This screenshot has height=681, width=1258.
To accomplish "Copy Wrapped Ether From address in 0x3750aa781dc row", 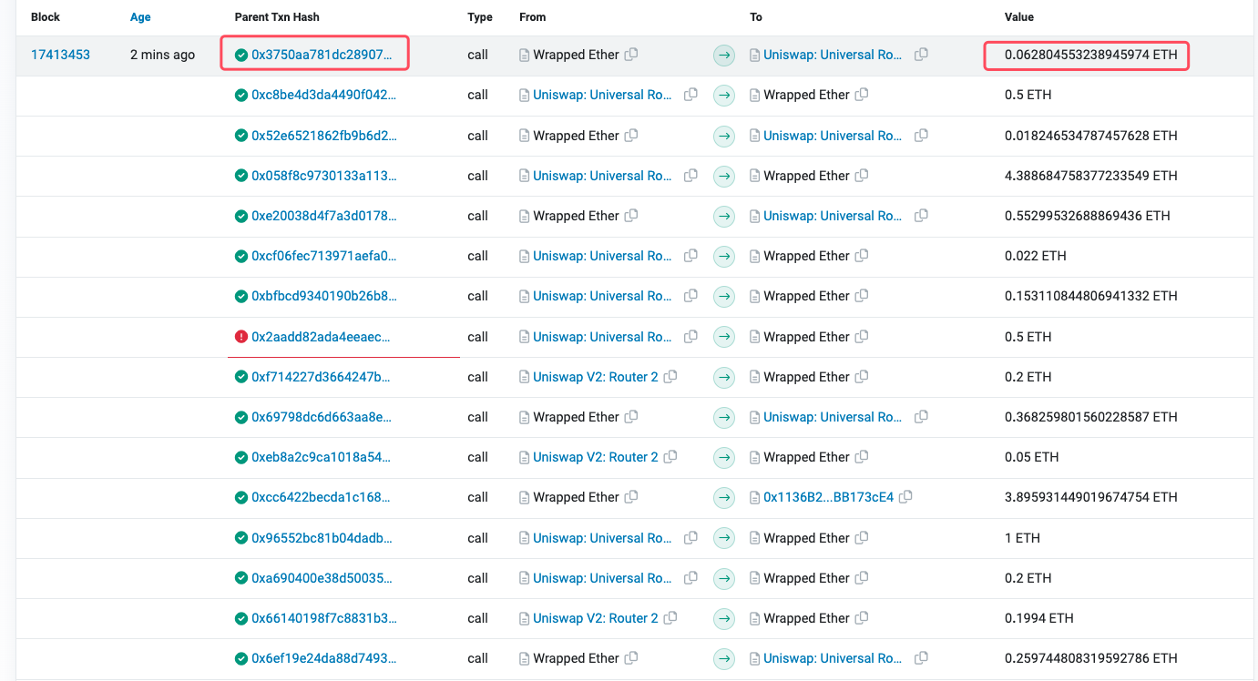I will point(631,55).
